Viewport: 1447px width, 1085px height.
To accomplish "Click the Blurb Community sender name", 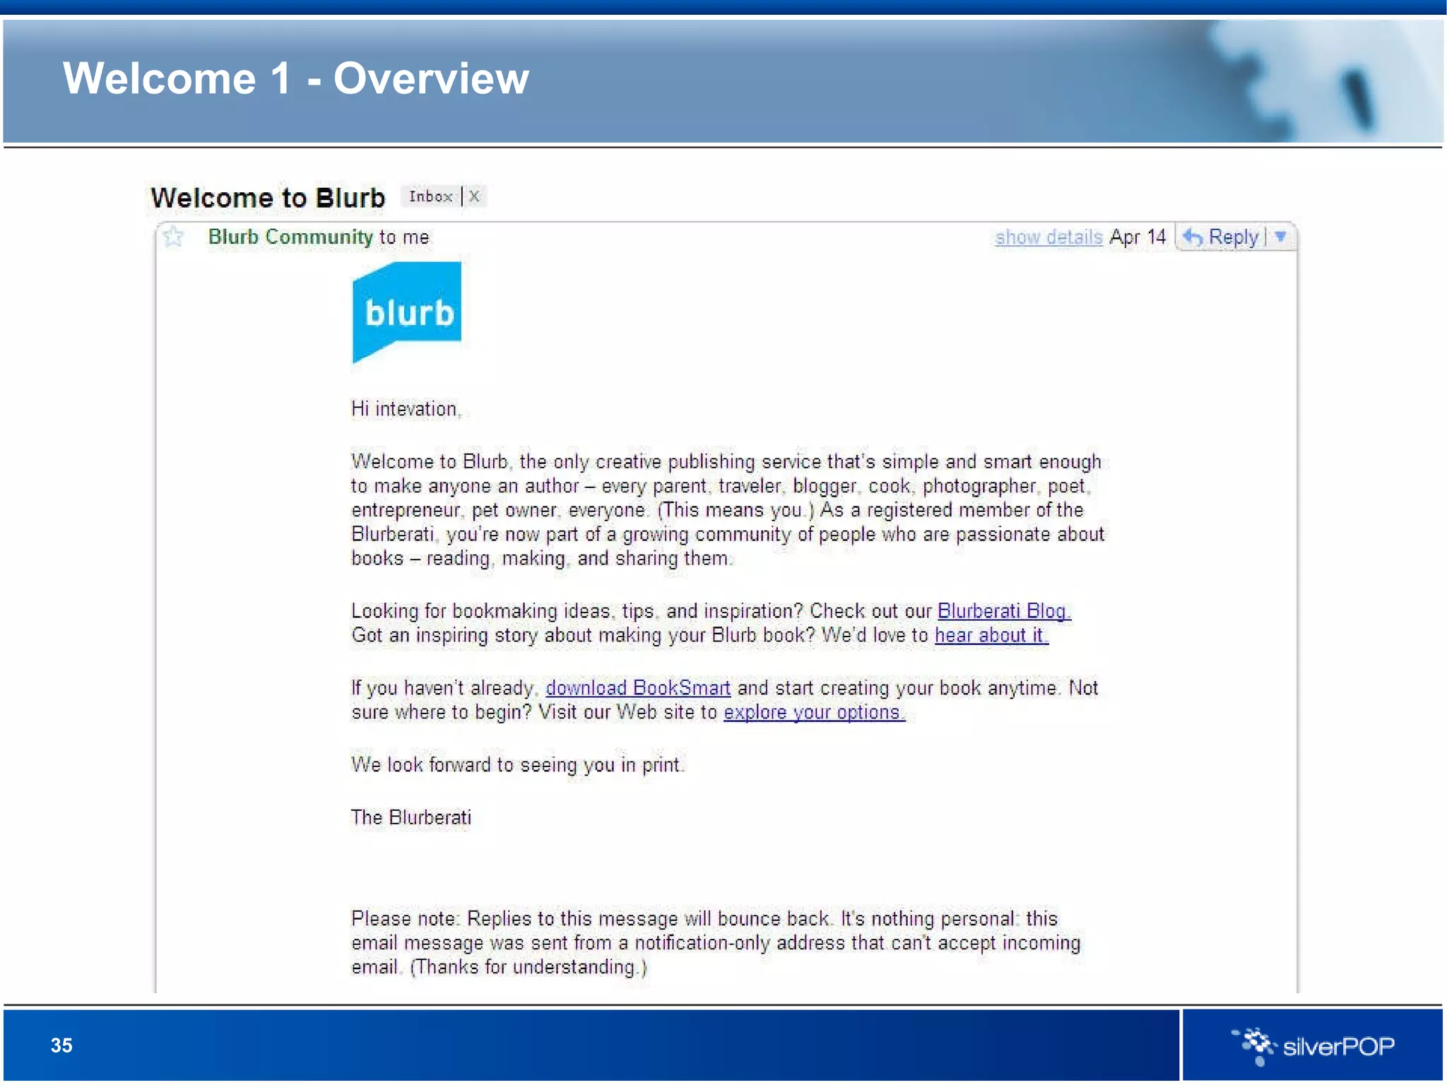I will point(290,237).
